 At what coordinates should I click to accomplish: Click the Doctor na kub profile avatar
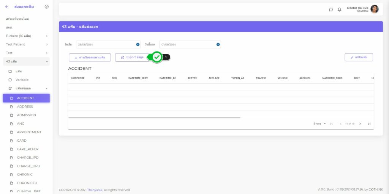coord(375,9)
